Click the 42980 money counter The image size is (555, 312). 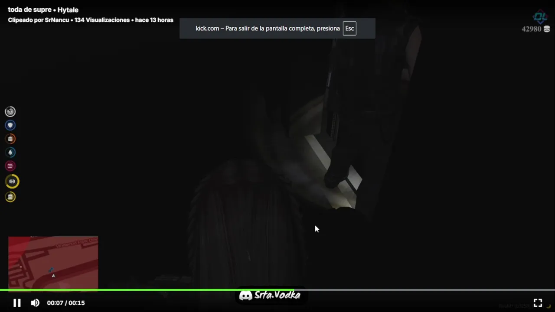coord(532,29)
